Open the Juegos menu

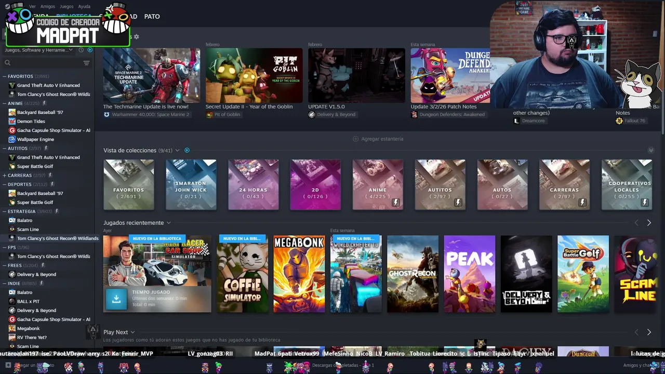[x=66, y=7]
